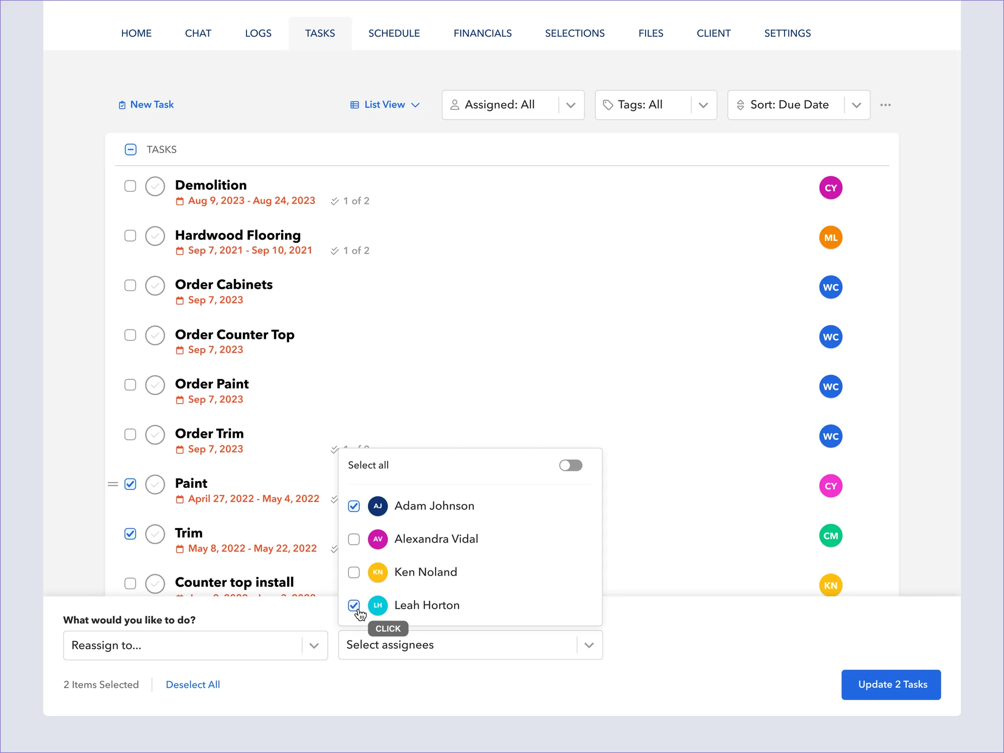Check Ken Noland assignee checkbox
Image resolution: width=1004 pixels, height=753 pixels.
click(354, 572)
